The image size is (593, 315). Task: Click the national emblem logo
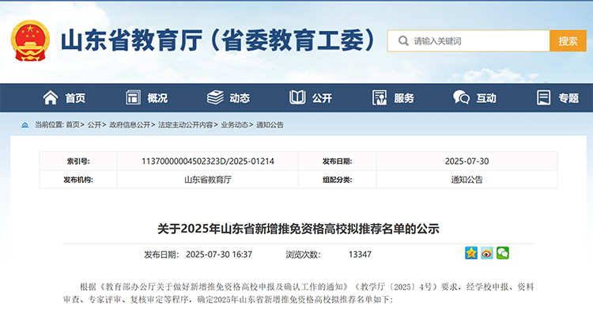tap(30, 41)
